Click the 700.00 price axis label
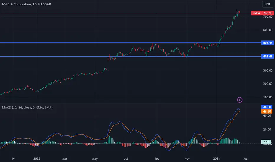 coord(268,17)
